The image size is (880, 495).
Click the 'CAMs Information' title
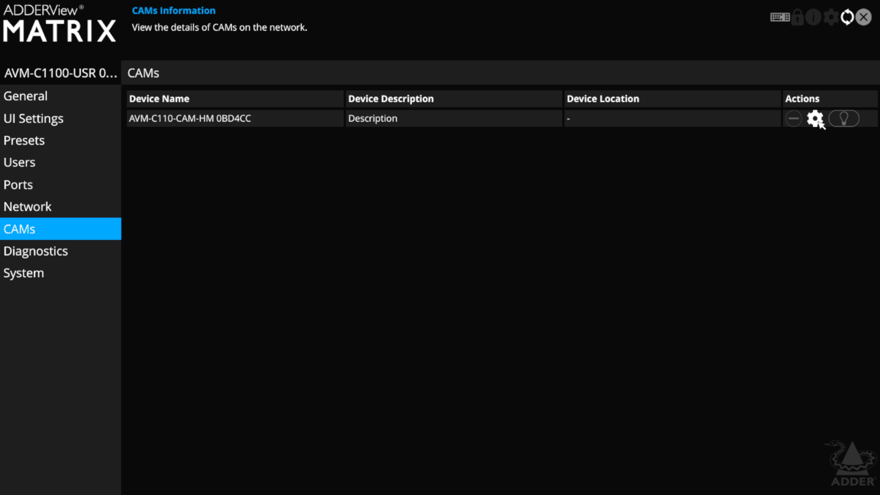[x=174, y=10]
